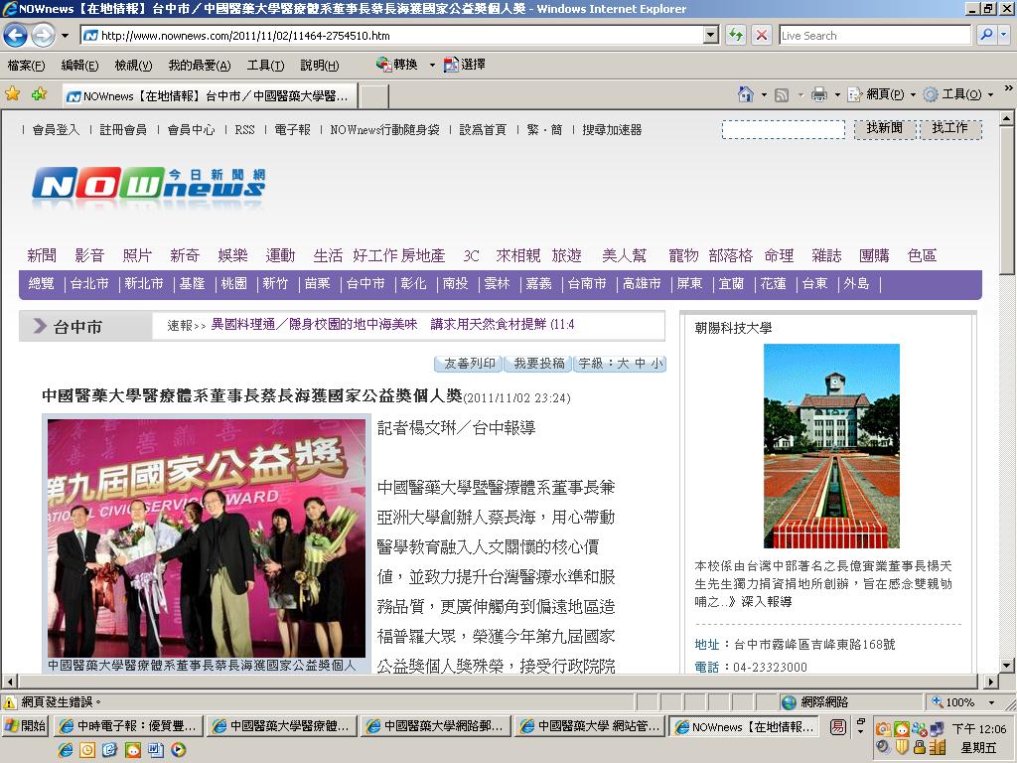Click the Home house icon

coord(746,94)
